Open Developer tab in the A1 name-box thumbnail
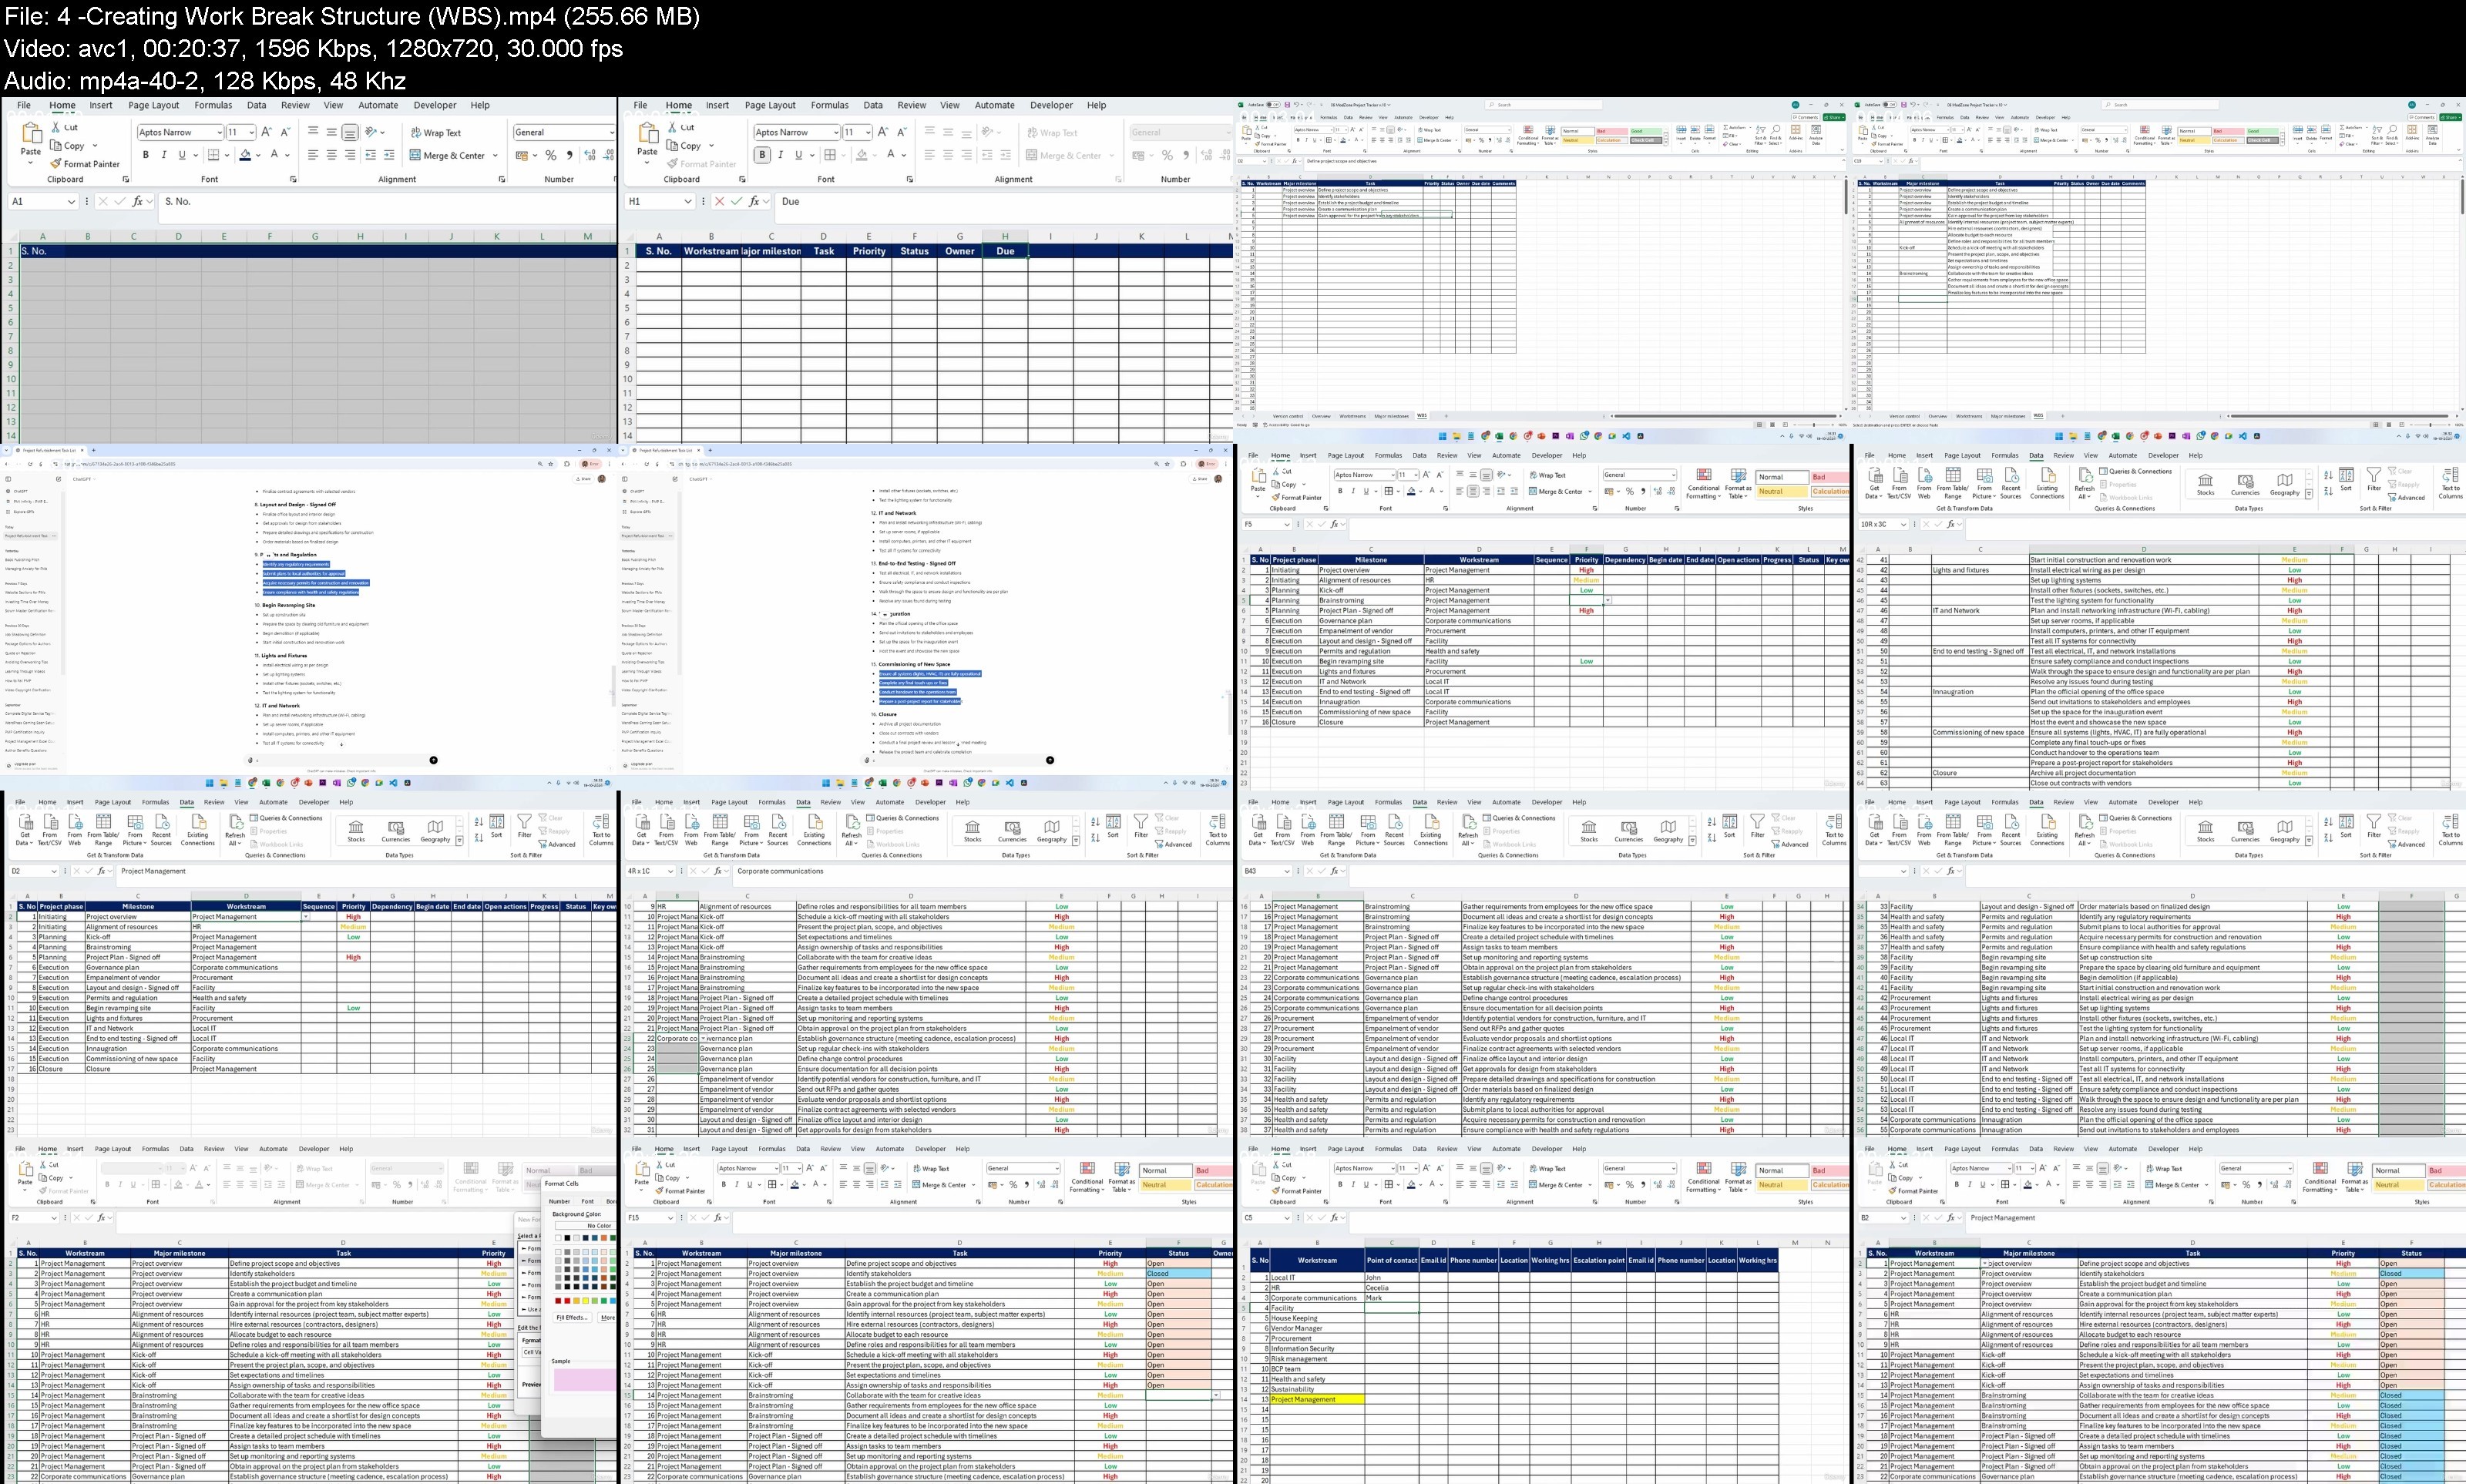The width and height of the screenshot is (2466, 1484). pos(434,105)
